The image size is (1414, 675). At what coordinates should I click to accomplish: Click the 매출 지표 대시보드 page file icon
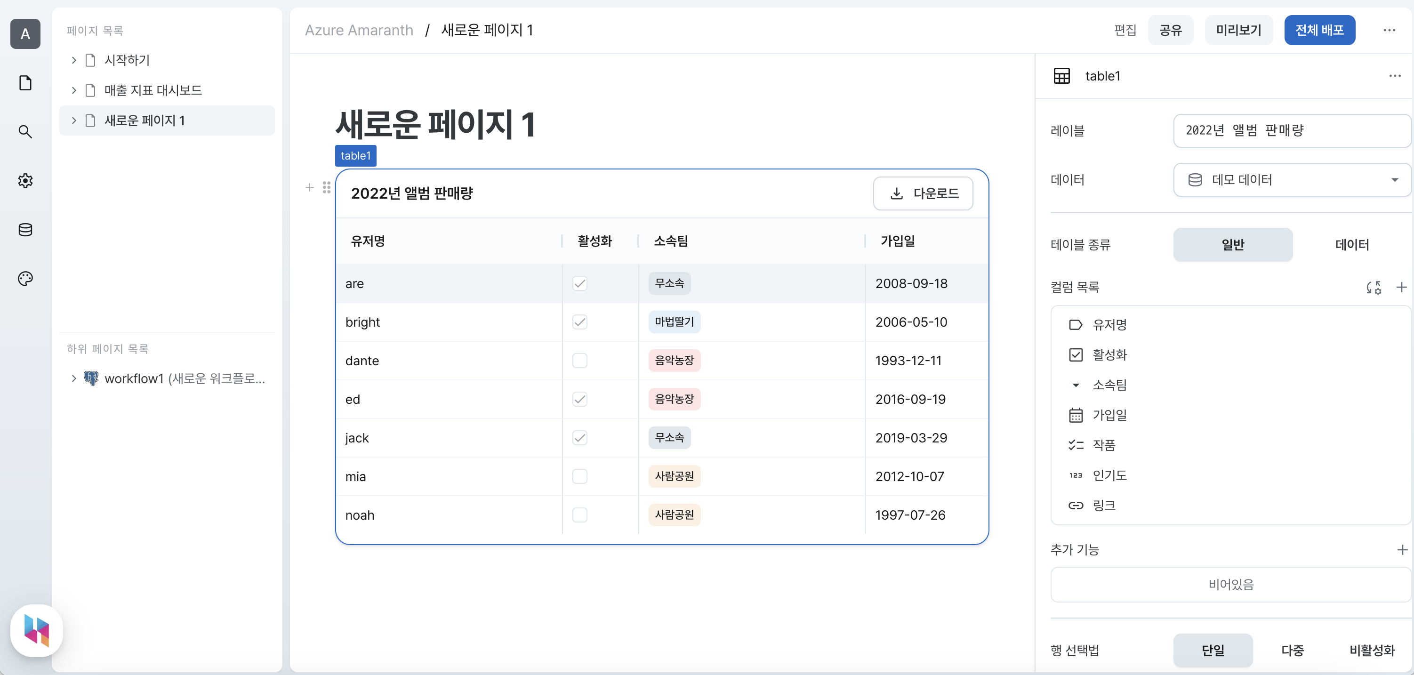pyautogui.click(x=90, y=90)
